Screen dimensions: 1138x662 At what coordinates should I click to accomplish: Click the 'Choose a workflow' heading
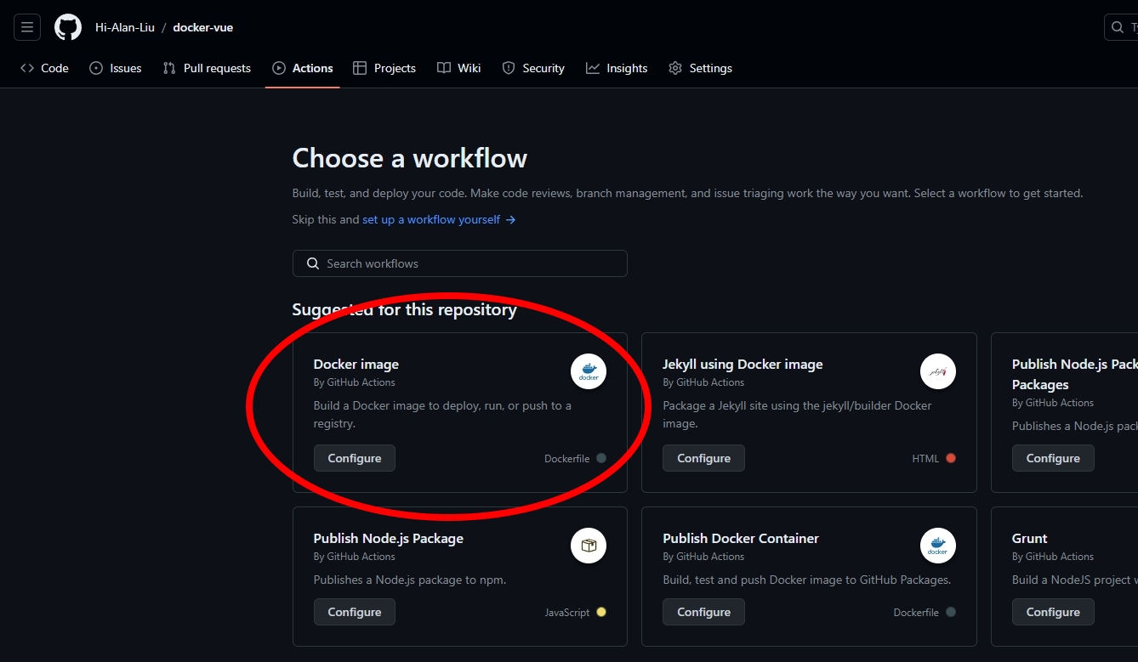(409, 158)
